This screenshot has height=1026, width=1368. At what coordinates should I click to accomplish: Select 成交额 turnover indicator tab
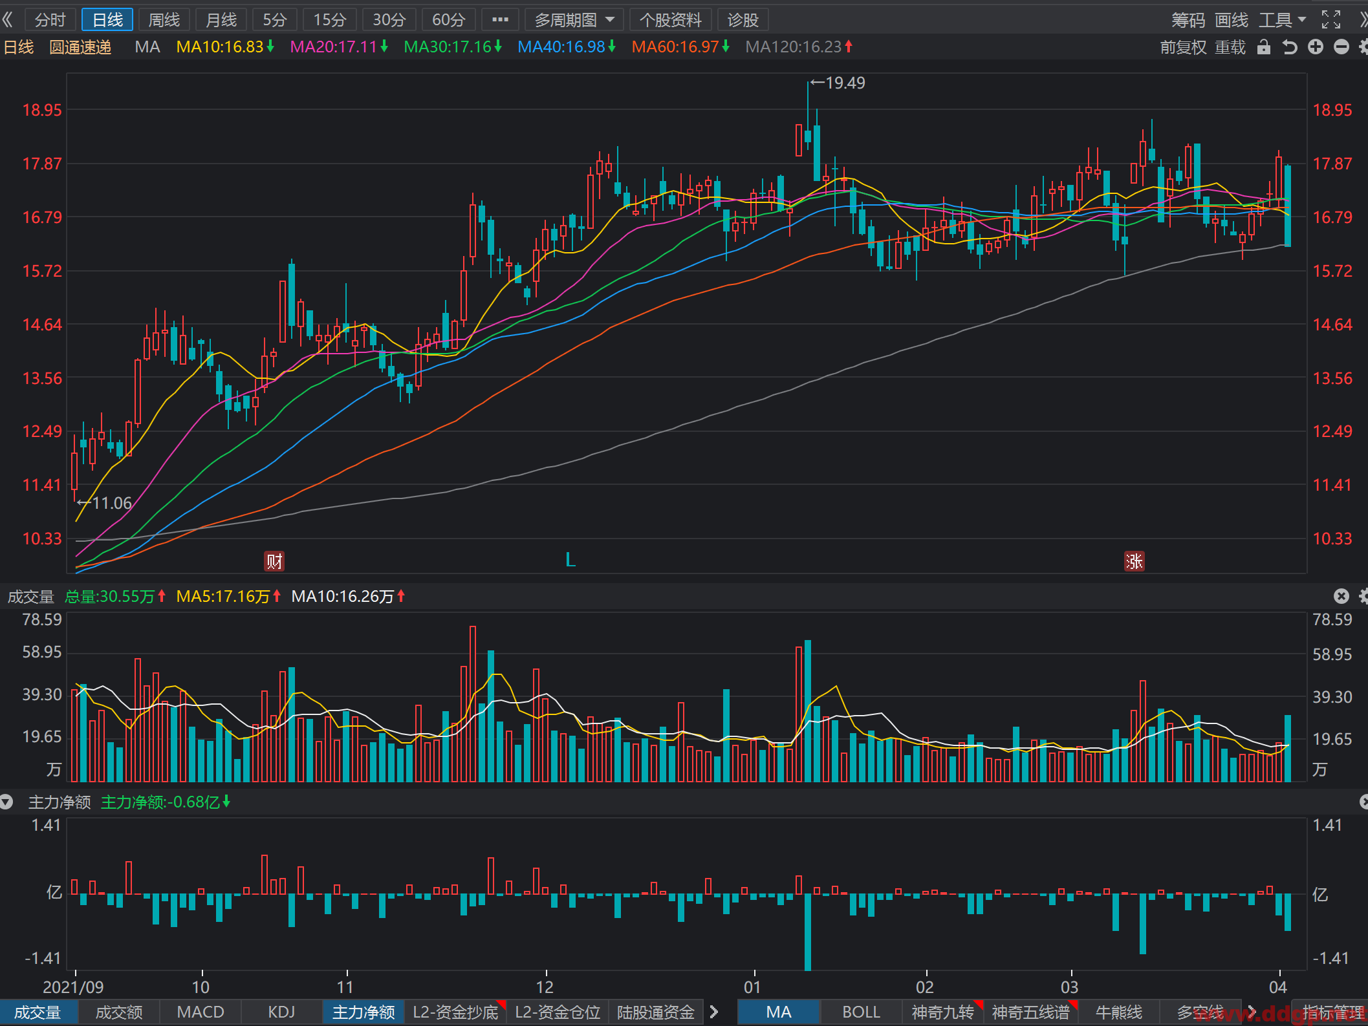(119, 1012)
